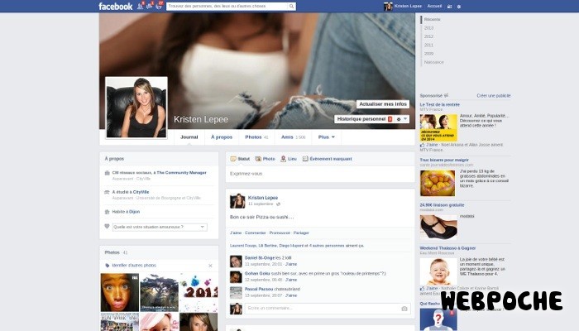Open the account settings gear in the top bar
This screenshot has width=579, height=331.
(x=459, y=7)
